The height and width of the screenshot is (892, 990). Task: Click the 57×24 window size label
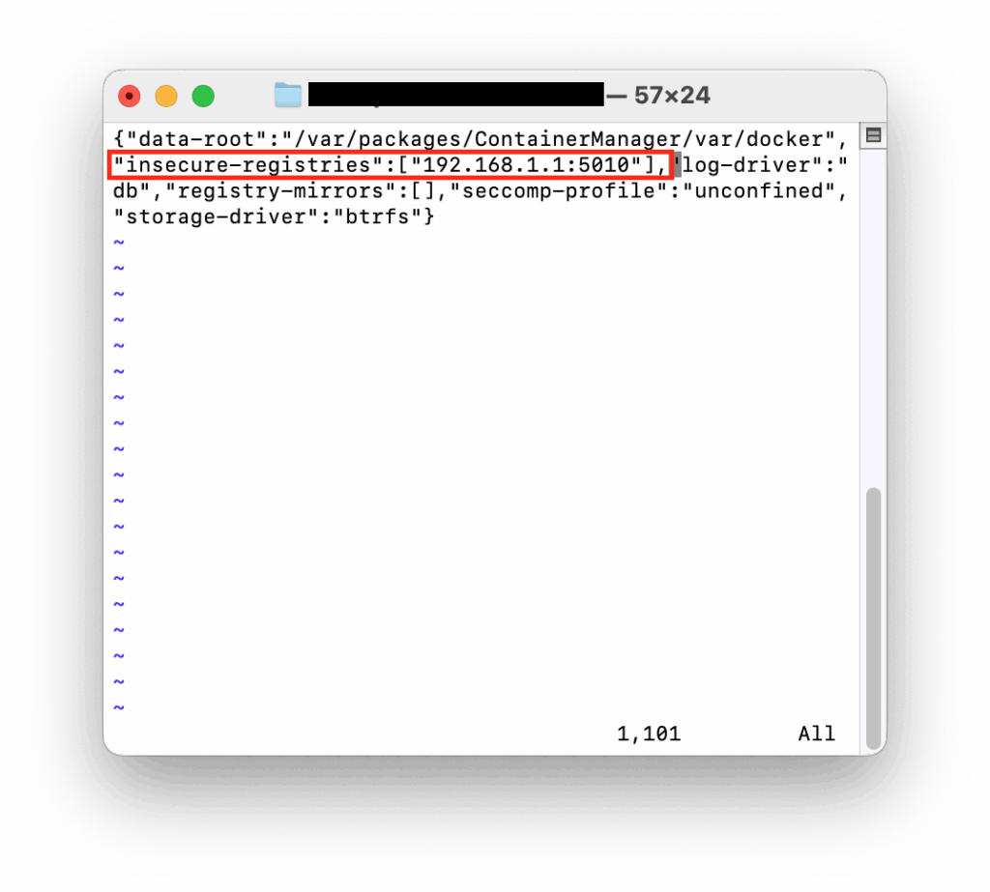(x=673, y=96)
